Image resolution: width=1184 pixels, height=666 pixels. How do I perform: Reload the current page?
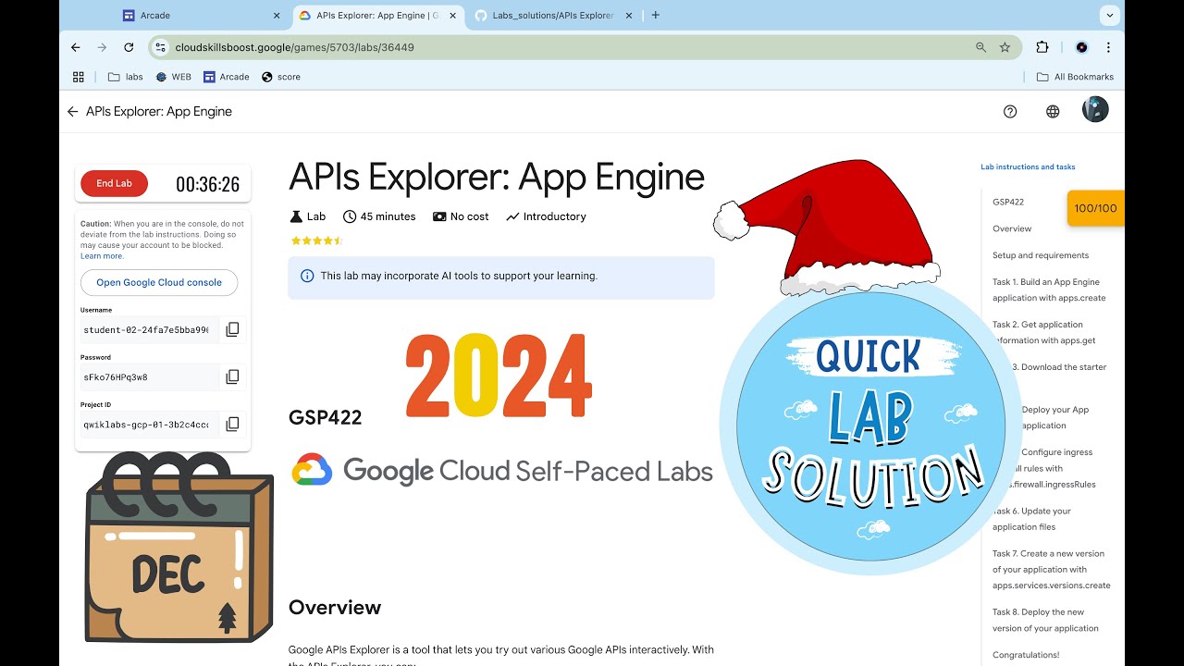tap(129, 47)
